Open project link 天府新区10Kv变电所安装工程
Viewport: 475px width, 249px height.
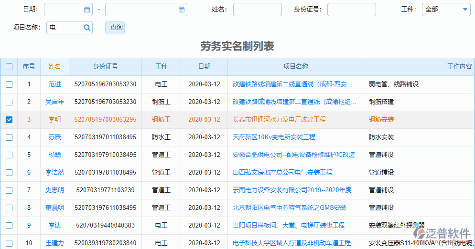(274, 137)
